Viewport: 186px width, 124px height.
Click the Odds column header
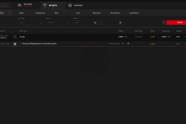152,31
